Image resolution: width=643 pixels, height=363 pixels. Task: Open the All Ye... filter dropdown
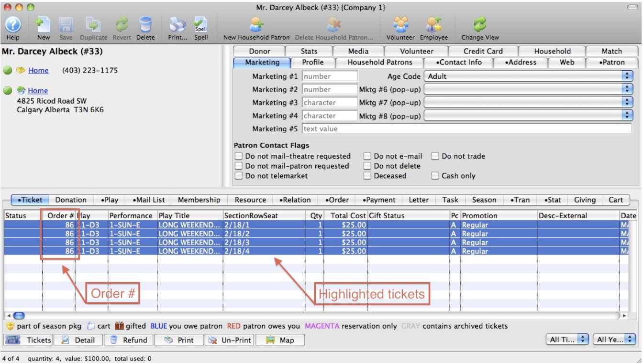(615, 340)
